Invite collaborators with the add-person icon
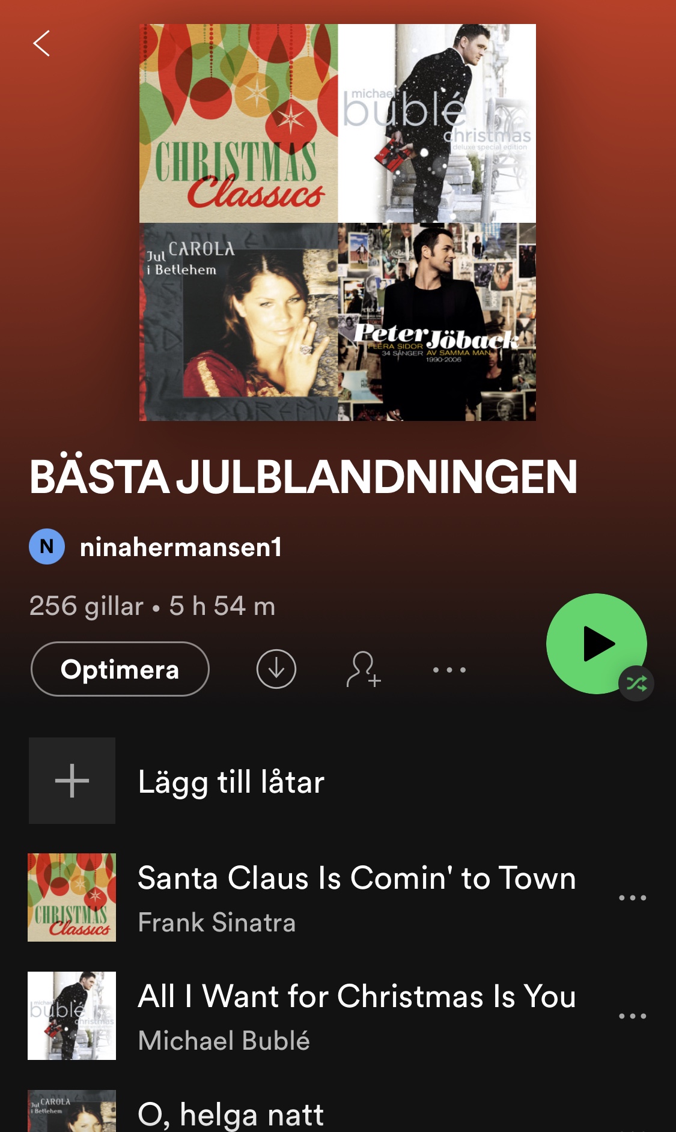 tap(364, 669)
